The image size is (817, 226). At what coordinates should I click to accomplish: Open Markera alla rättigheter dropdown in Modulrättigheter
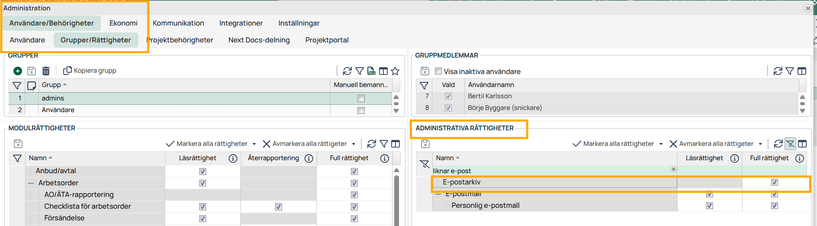254,144
